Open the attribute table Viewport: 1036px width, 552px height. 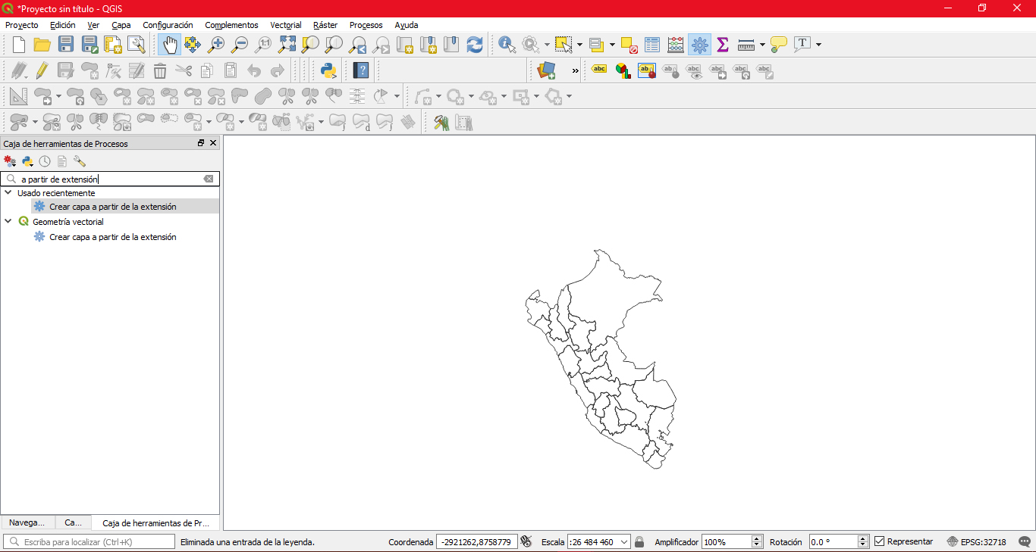[652, 45]
